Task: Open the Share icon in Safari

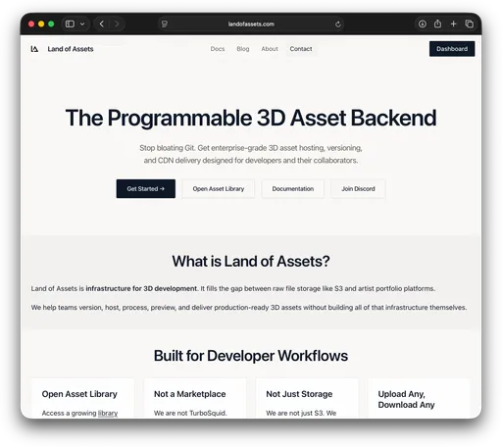Action: [437, 24]
